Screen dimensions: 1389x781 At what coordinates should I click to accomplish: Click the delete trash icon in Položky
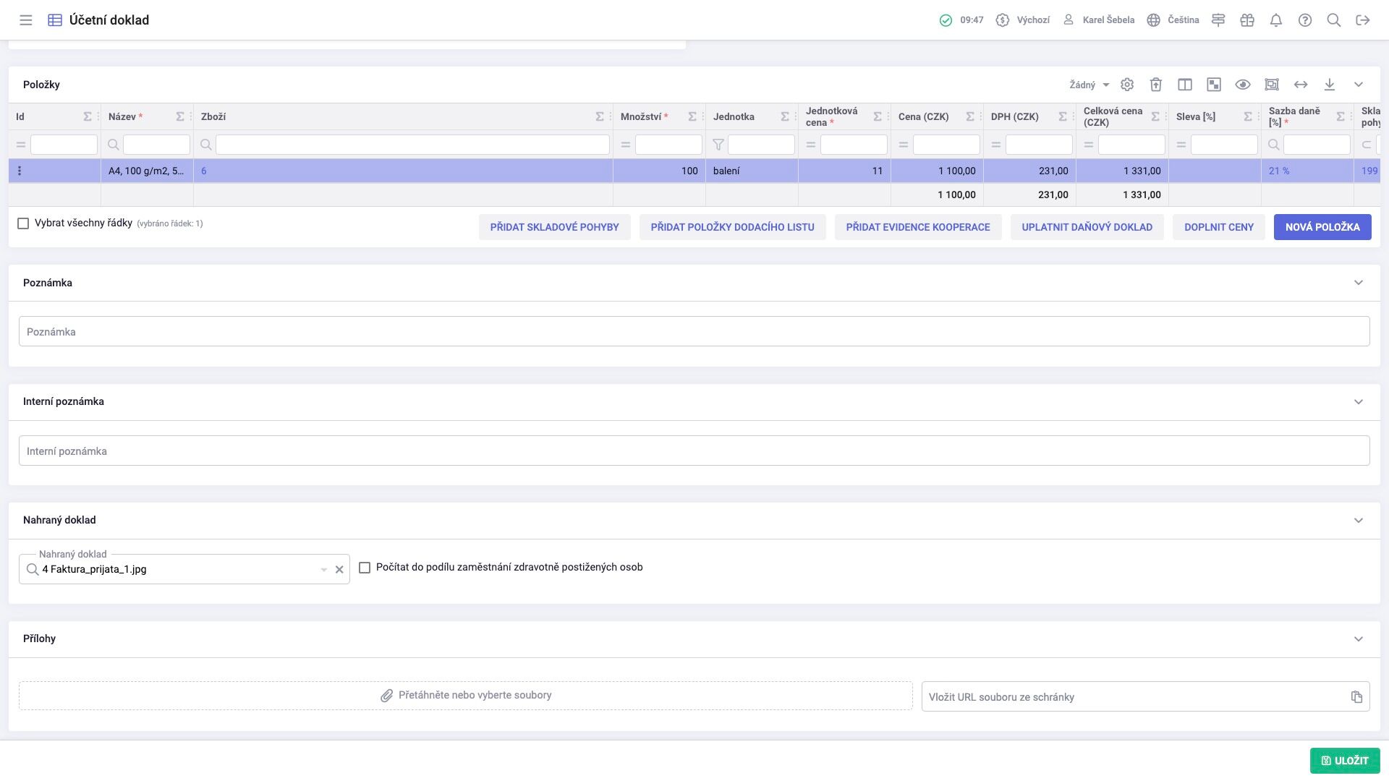click(1155, 85)
